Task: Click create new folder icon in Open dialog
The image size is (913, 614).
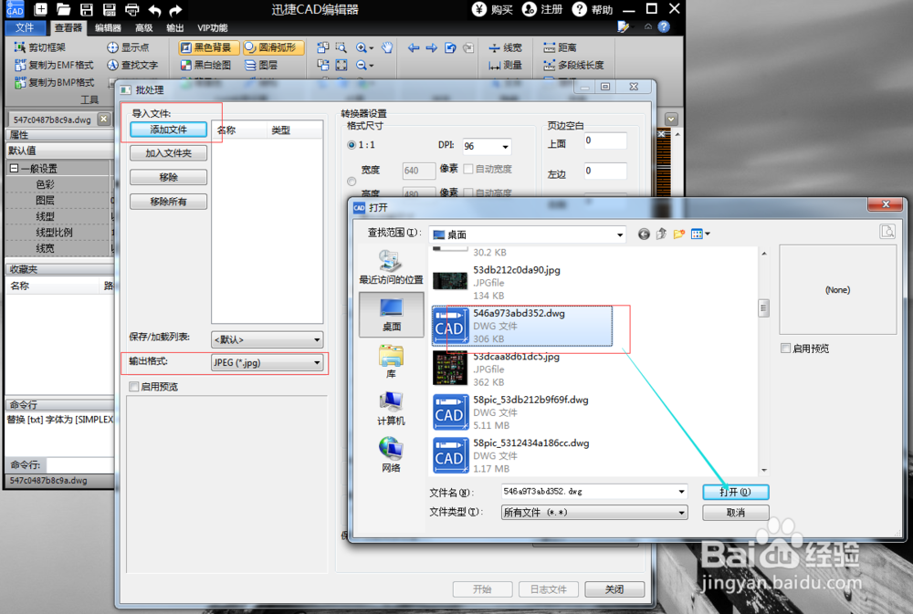Action: pos(679,234)
